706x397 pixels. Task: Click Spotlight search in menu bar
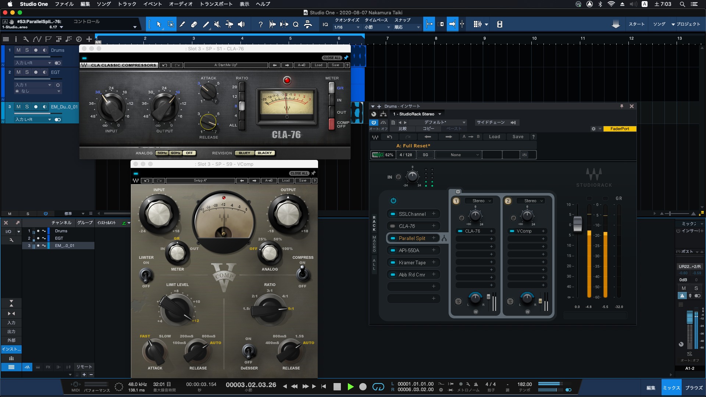click(682, 4)
